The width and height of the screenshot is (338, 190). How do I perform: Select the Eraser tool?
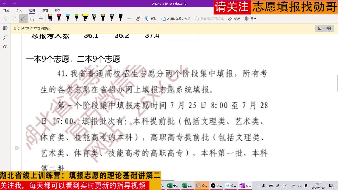[x=50, y=18]
